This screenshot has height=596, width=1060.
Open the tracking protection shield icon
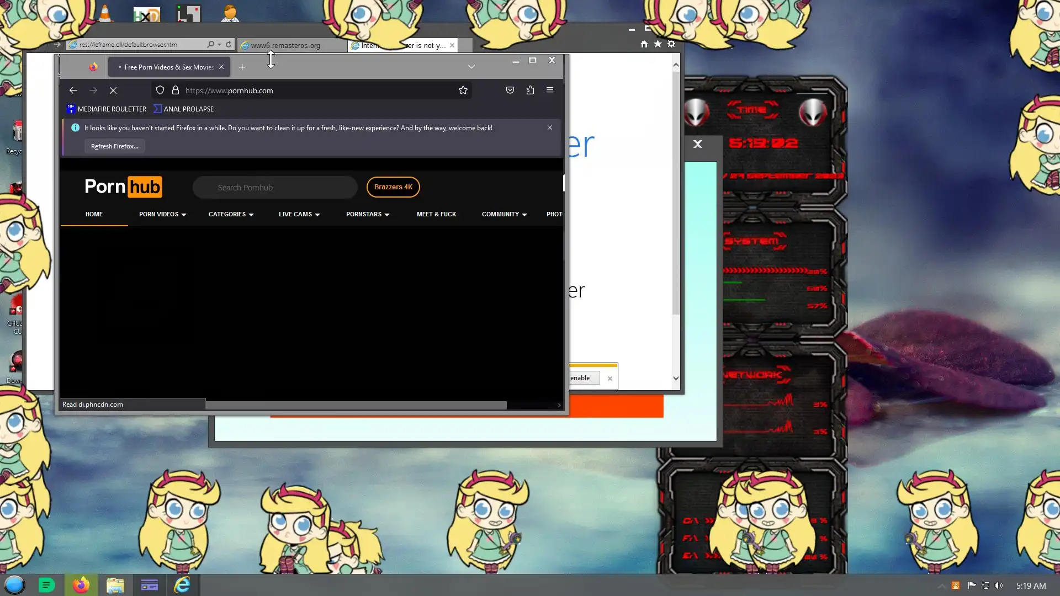point(160,91)
